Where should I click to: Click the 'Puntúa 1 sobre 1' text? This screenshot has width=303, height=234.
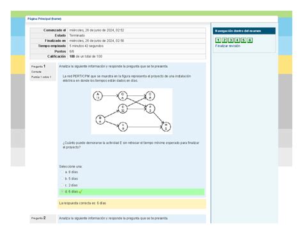click(x=42, y=77)
